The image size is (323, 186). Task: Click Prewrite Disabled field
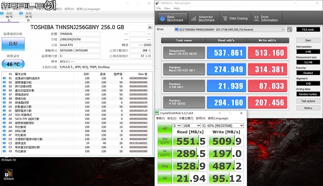[308, 73]
